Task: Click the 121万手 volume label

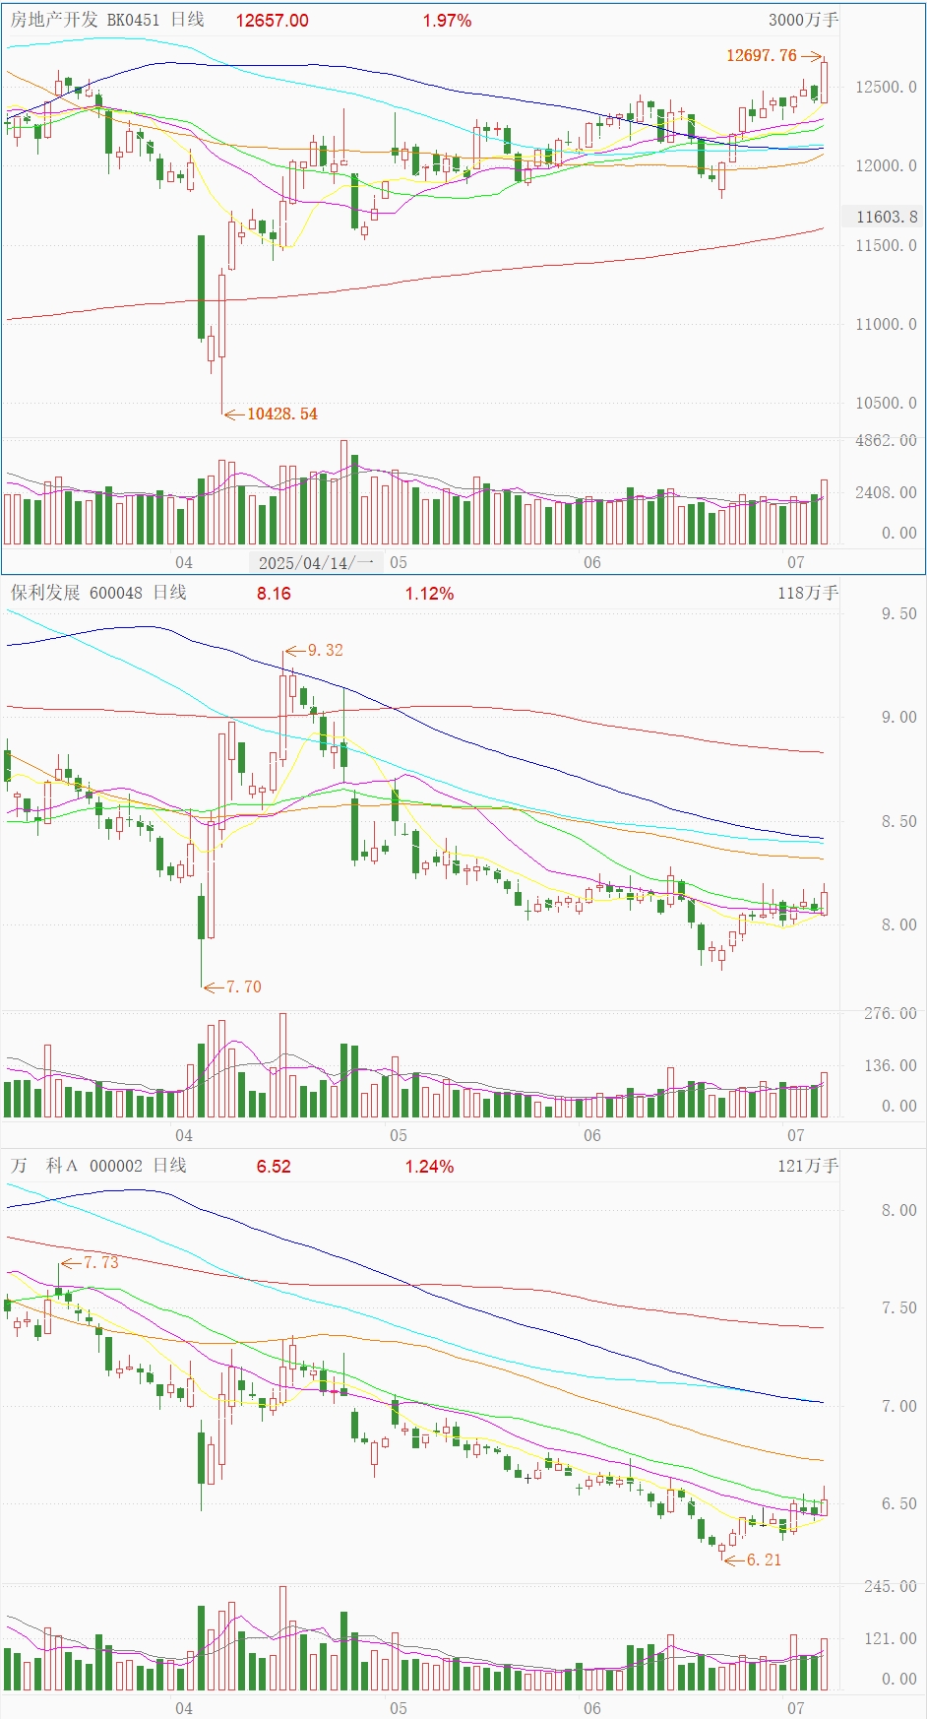Action: click(808, 1166)
